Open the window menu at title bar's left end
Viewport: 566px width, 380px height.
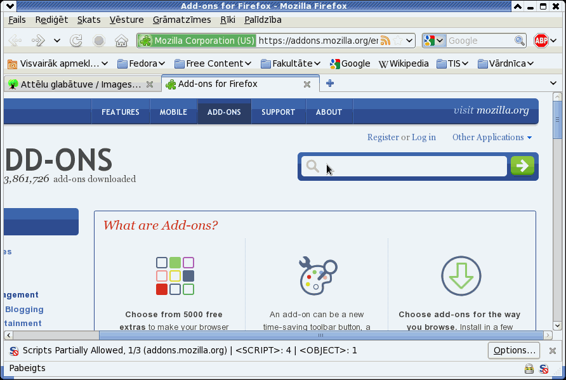coord(10,6)
